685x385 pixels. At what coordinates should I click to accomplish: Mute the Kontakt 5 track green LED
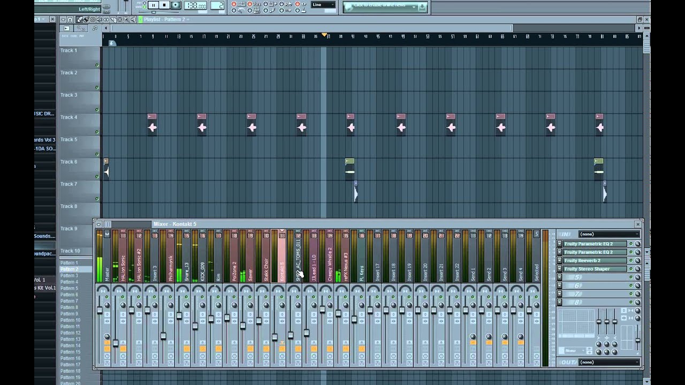click(x=282, y=297)
